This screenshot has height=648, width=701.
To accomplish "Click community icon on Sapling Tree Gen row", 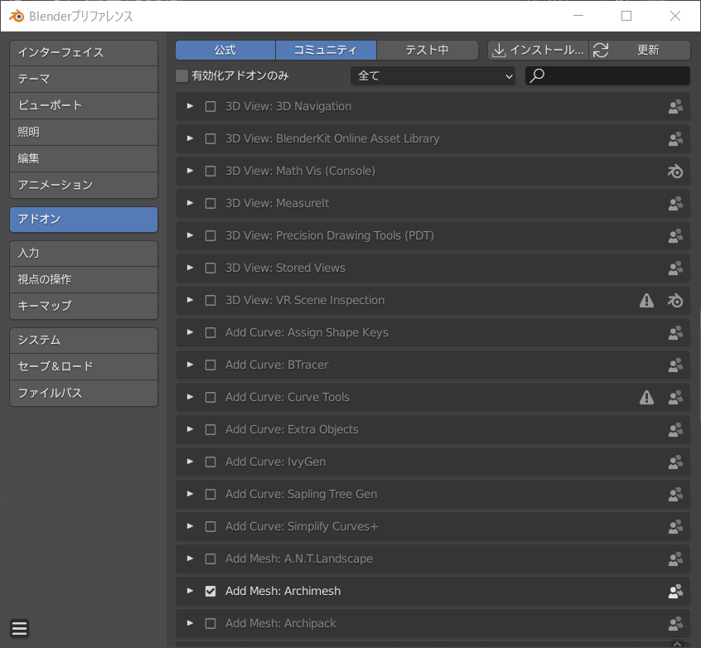I will click(x=675, y=494).
